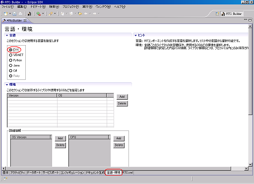Image resolution: width=254 pixels, height=184 pixels.
Task: Click Add next to the Version/OS table
Action: 122,97
